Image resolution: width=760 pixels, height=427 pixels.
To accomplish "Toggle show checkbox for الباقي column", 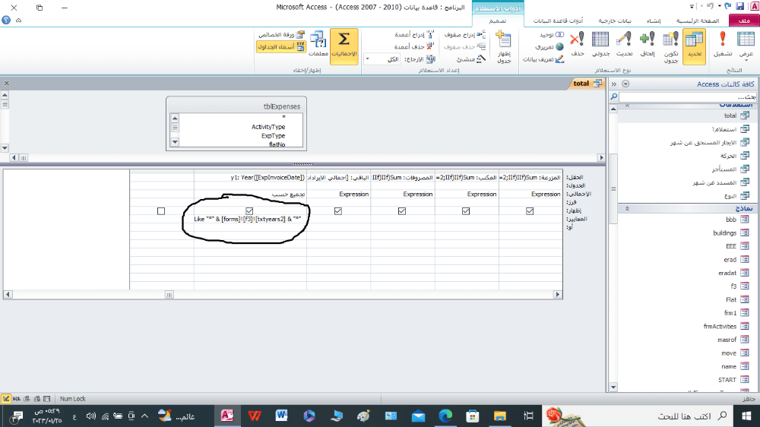I will (338, 210).
